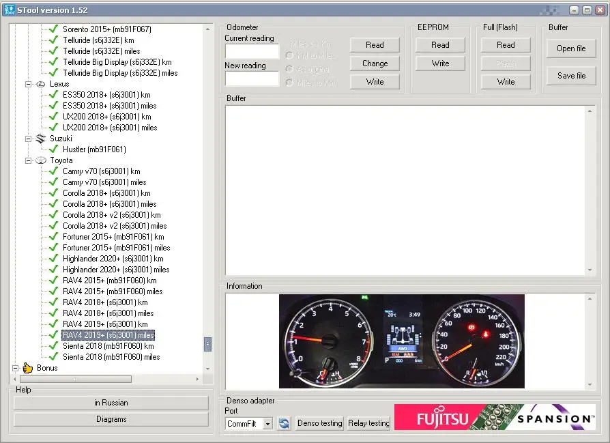Select RAV4 2019+ (s6j3001) km row
This screenshot has width=610, height=443.
coord(105,324)
